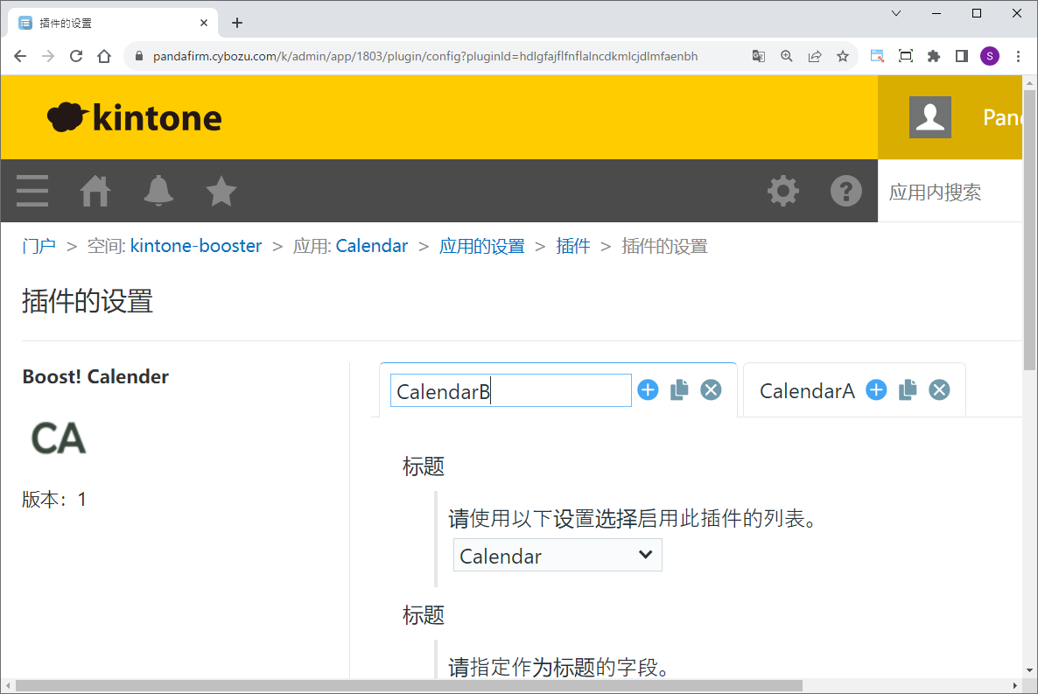Click the copy icon beside CalendarB tab
The width and height of the screenshot is (1038, 694).
679,390
